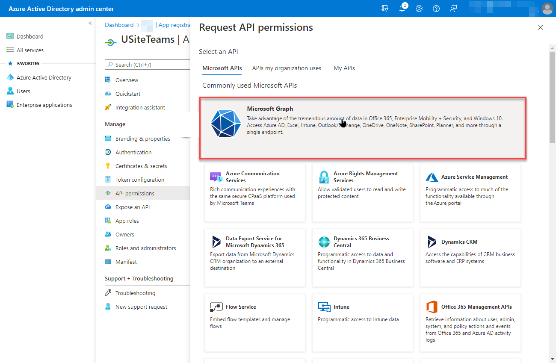The height and width of the screenshot is (363, 556).
Task: Click the App roles icon
Action: [x=108, y=221]
